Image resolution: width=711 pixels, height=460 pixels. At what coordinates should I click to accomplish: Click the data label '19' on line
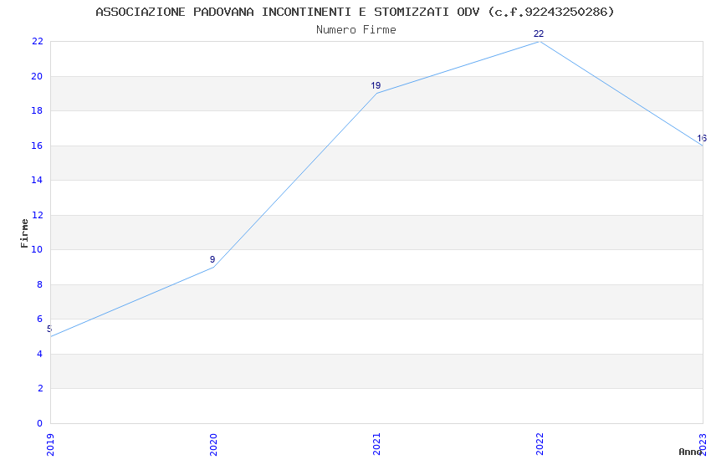(376, 85)
